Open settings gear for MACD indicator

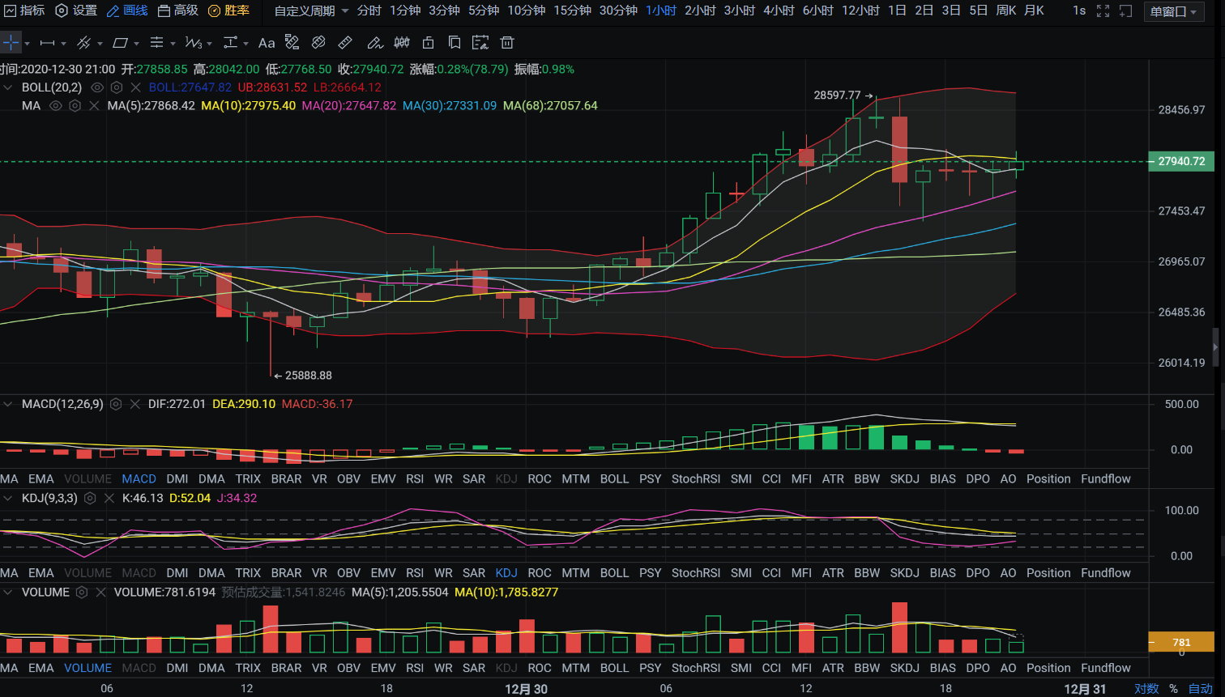pyautogui.click(x=116, y=404)
